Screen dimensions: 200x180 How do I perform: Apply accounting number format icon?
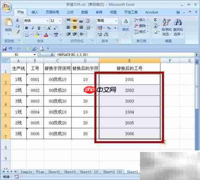pos(100,28)
